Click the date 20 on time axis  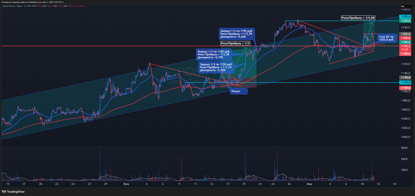(x=40, y=184)
